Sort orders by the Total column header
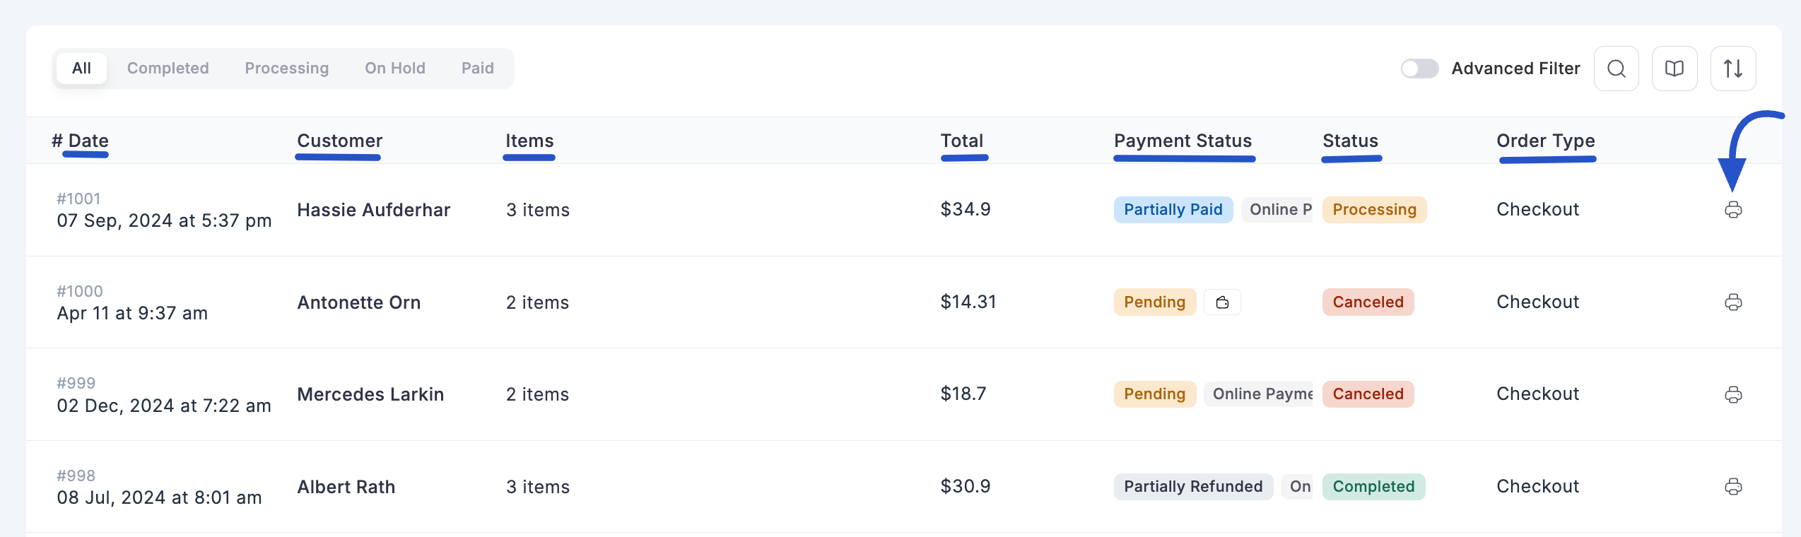 coord(962,141)
